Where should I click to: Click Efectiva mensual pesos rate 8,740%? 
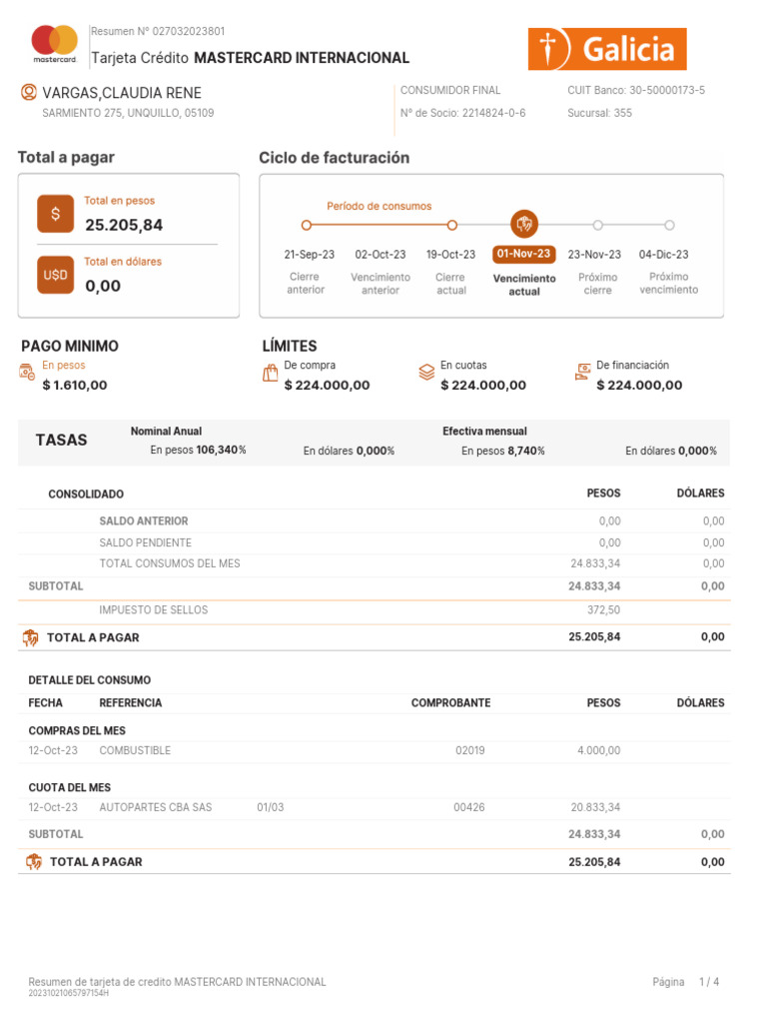click(526, 451)
